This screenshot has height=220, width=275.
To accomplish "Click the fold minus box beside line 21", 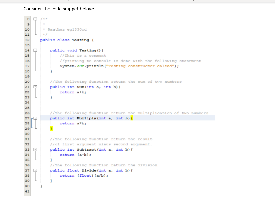I will click(35, 87).
